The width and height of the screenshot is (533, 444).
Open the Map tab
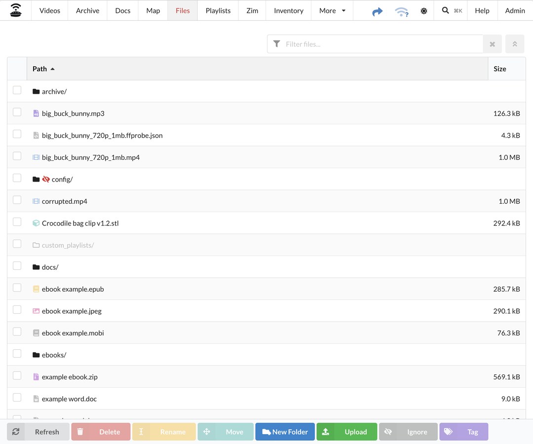coord(153,10)
